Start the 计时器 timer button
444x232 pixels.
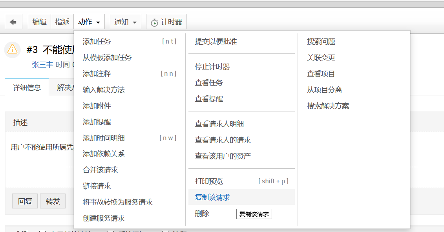point(166,22)
